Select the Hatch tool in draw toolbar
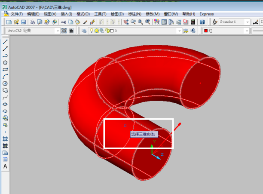Viewport: 263px width, 194px height. click(5, 139)
